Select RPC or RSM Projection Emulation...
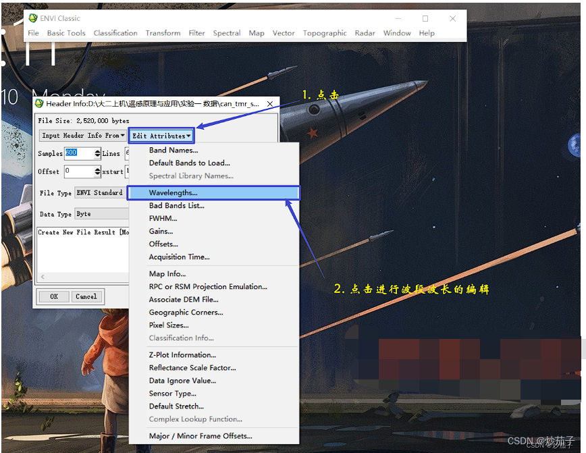Screen dimensions: 586x453 click(x=208, y=287)
